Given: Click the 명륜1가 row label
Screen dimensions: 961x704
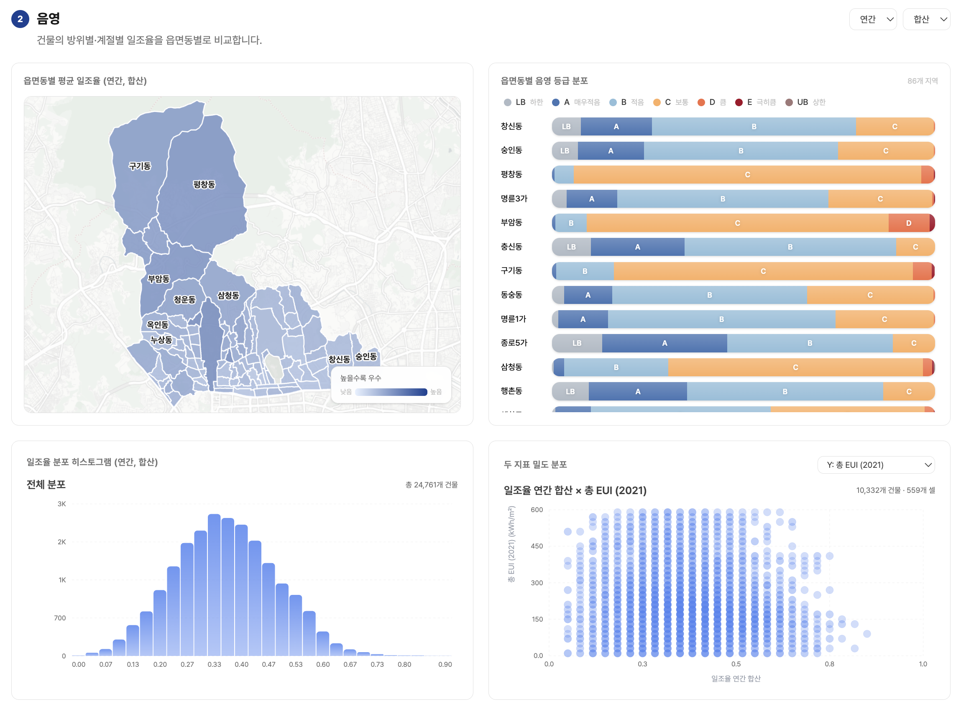Looking at the screenshot, I should click(x=513, y=319).
